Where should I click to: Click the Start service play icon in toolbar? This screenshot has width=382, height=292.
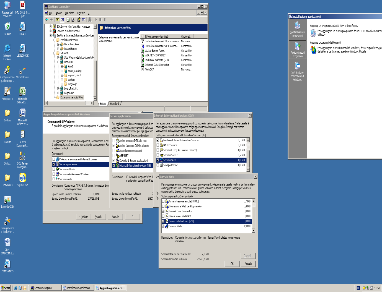[x=96, y=20]
